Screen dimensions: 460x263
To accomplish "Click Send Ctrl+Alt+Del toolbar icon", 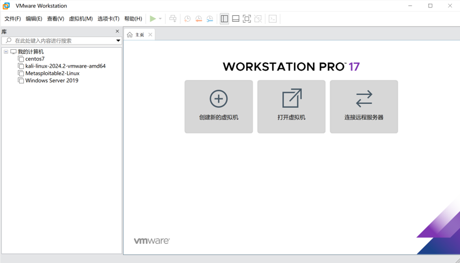I will [x=173, y=19].
